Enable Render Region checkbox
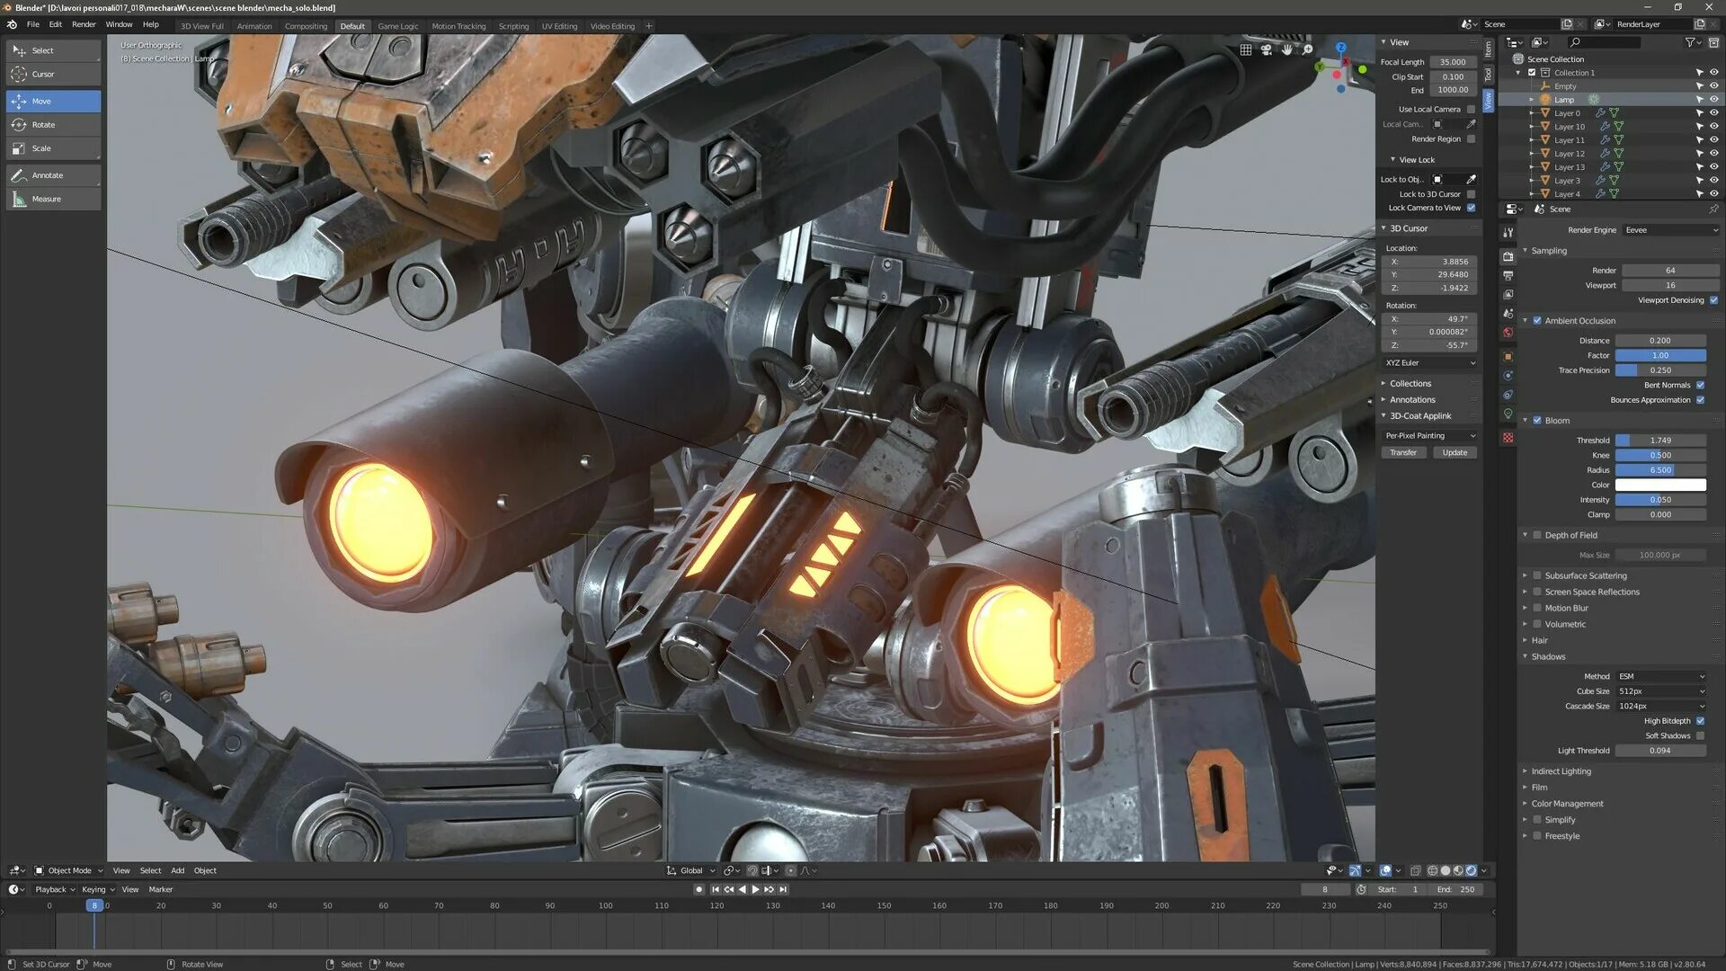Viewport: 1726px width, 971px height. pos(1471,139)
